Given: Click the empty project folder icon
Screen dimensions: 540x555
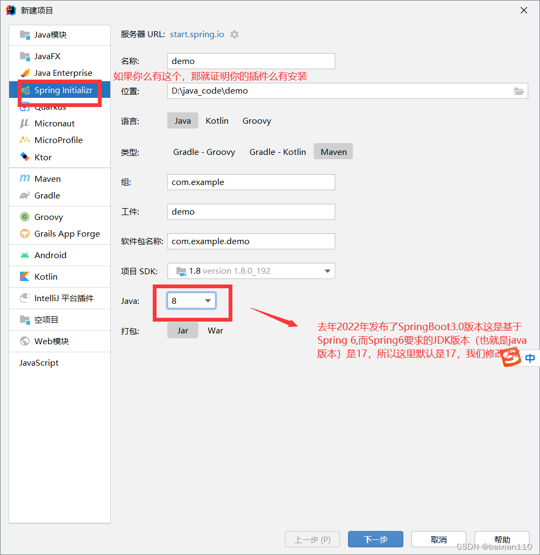Looking at the screenshot, I should click(x=25, y=319).
